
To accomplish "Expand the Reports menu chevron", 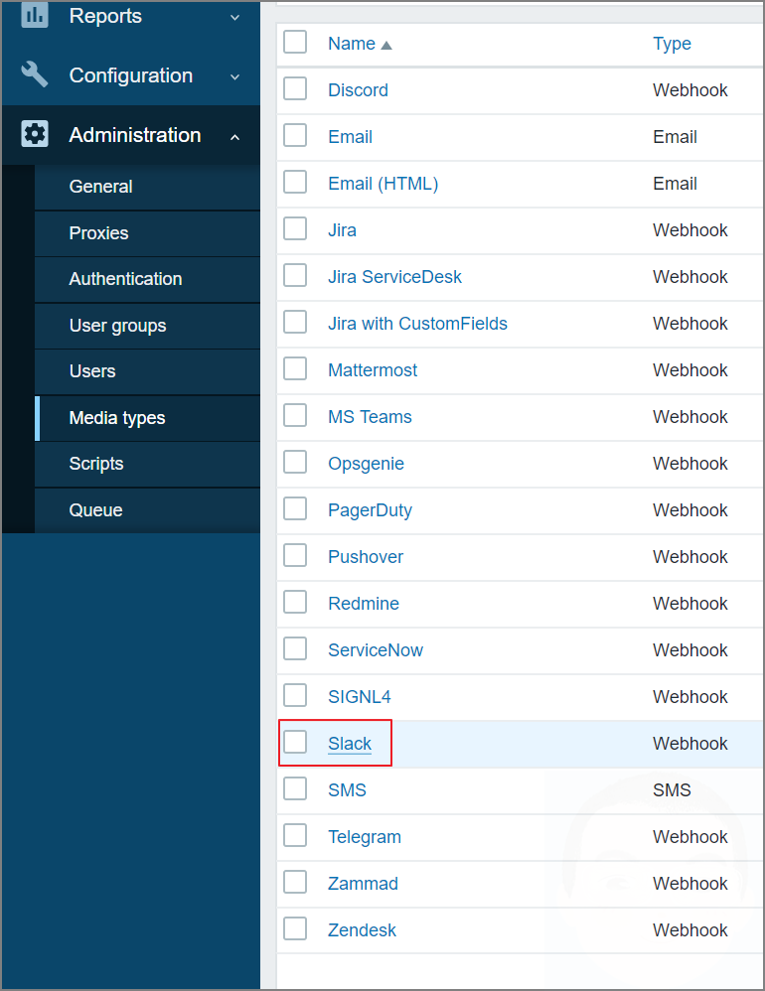I will 234,17.
